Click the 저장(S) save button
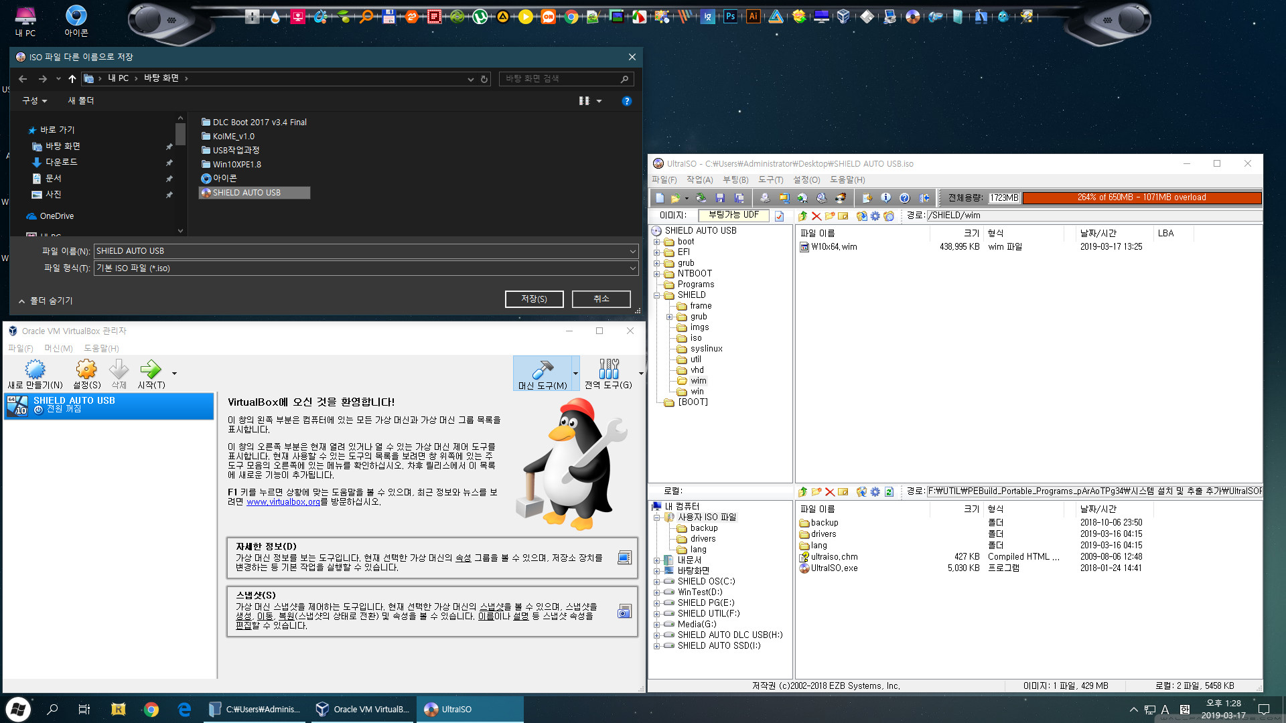This screenshot has width=1286, height=723. (534, 299)
